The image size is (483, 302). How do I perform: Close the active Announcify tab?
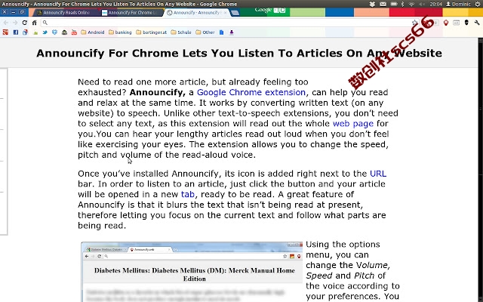tap(225, 13)
